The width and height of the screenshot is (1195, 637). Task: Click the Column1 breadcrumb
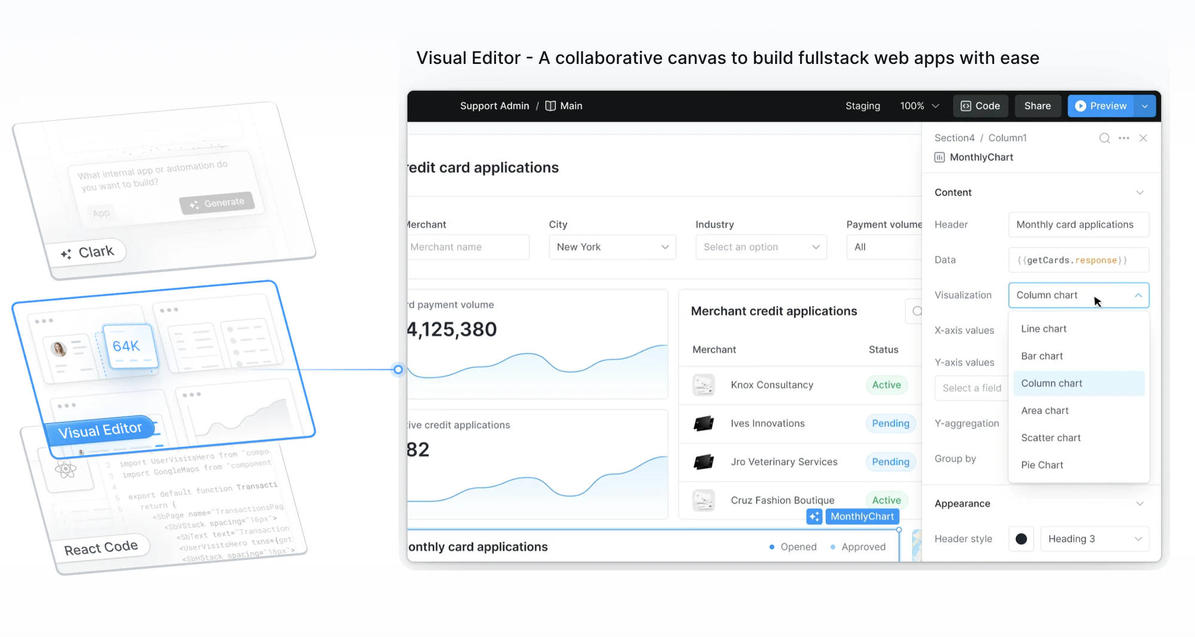(x=1007, y=138)
